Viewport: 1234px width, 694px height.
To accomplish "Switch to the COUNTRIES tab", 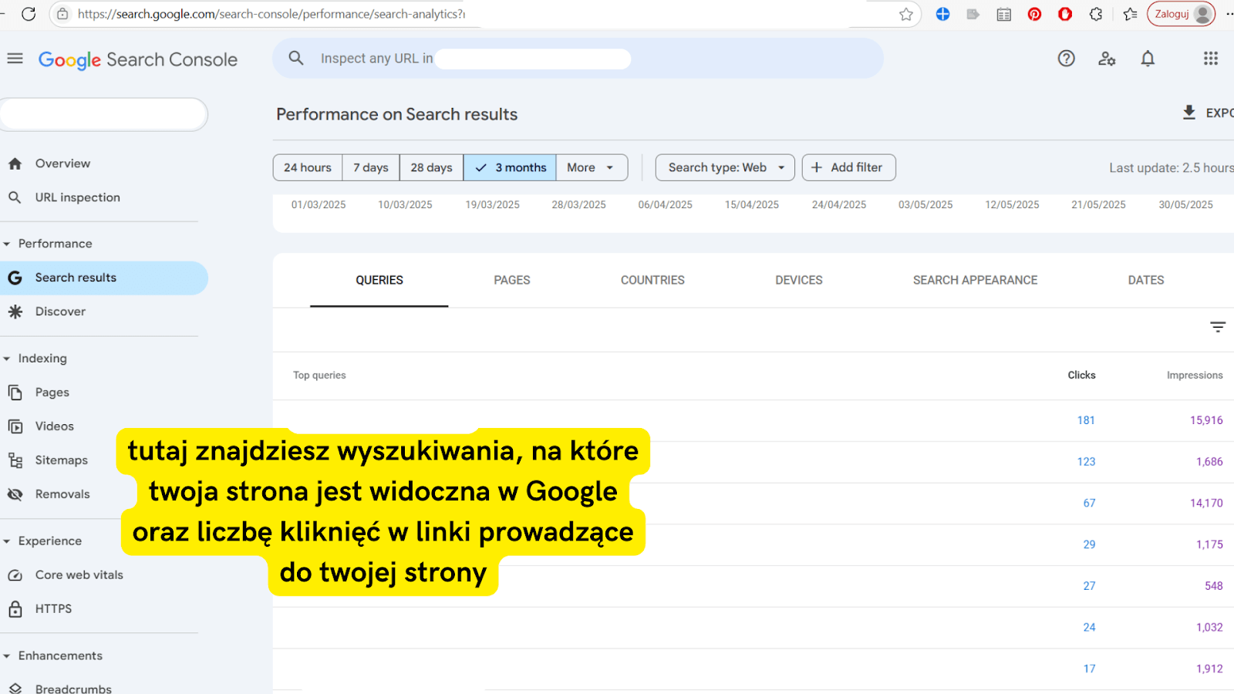I will click(652, 281).
